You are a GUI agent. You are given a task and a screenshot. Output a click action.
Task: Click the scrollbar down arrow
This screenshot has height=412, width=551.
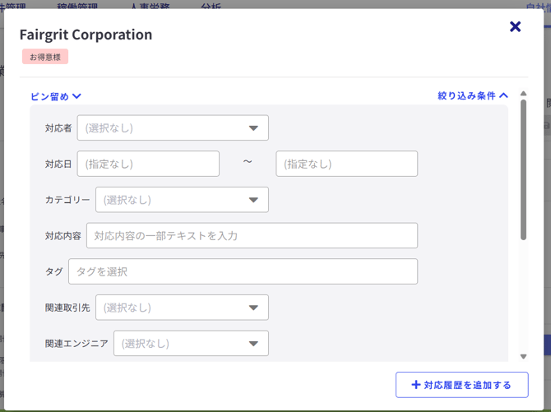(523, 356)
